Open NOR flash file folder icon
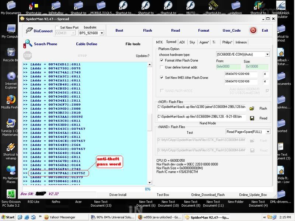The height and width of the screenshot is (221, 295). [252, 108]
